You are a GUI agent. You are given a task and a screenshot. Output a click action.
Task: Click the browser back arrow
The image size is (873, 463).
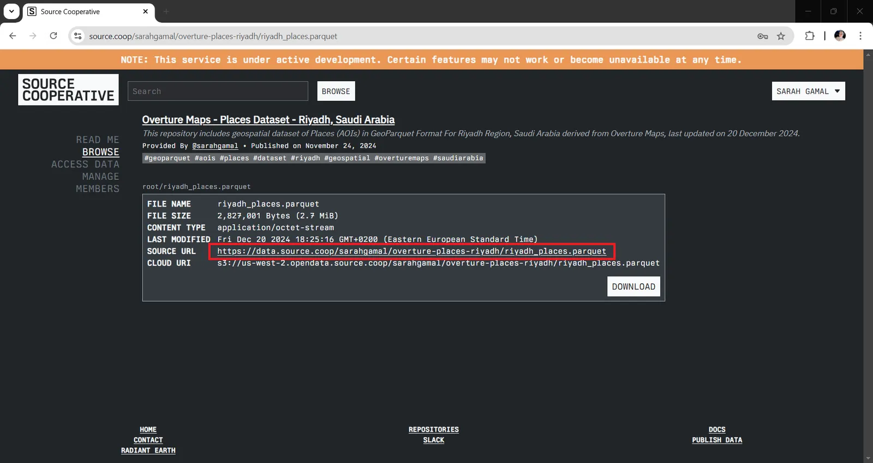(x=13, y=36)
